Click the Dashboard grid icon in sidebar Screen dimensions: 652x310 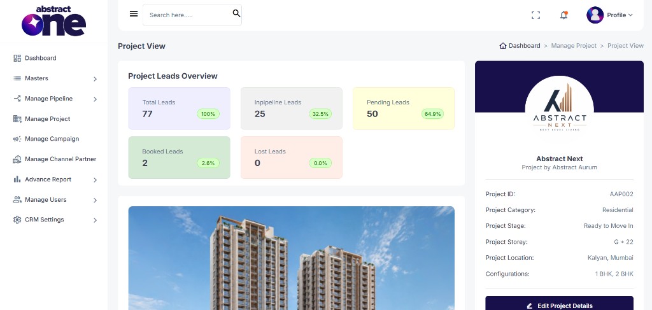point(17,58)
